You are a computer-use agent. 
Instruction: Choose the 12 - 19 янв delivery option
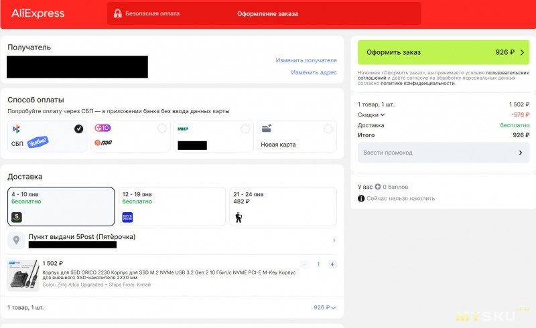click(x=172, y=206)
